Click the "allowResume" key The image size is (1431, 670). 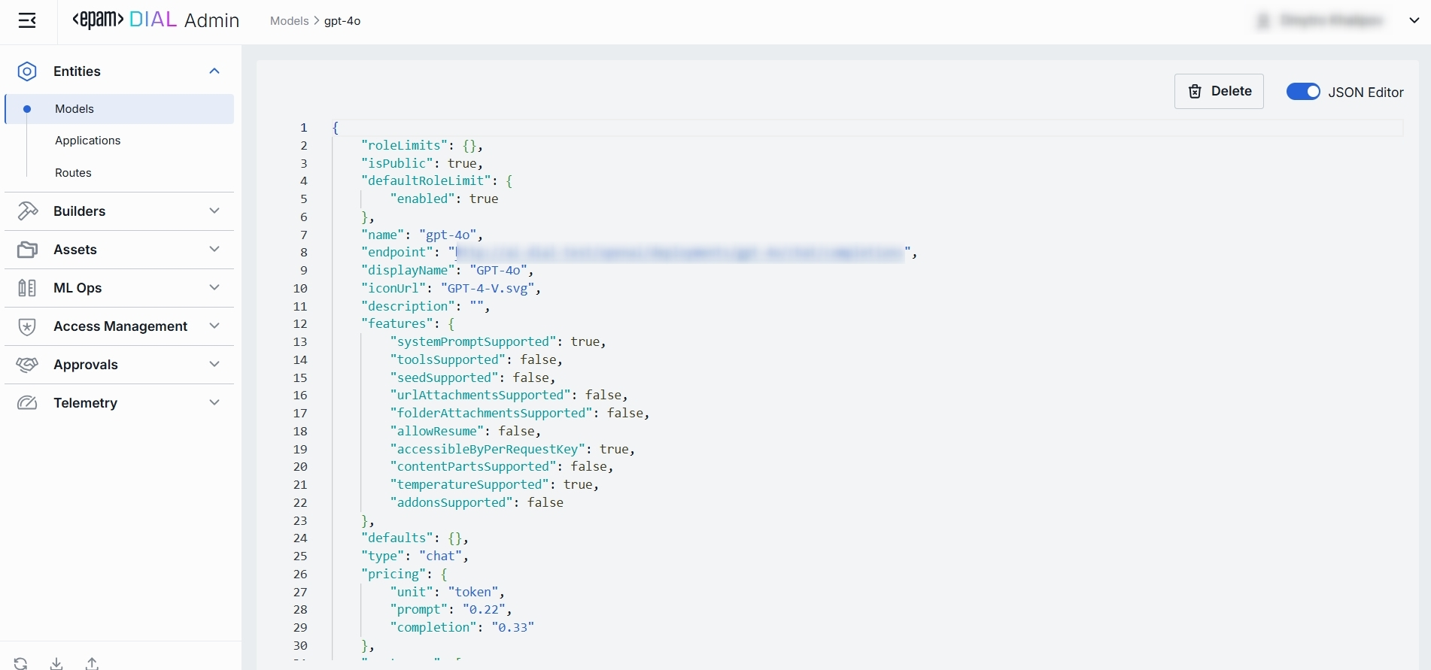[437, 432]
